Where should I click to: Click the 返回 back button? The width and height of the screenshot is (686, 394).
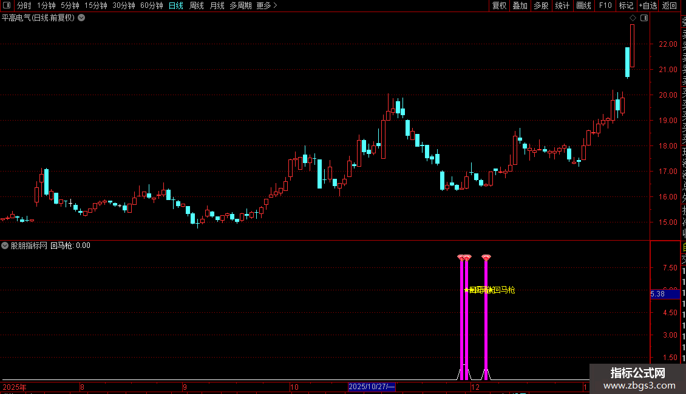click(x=670, y=5)
